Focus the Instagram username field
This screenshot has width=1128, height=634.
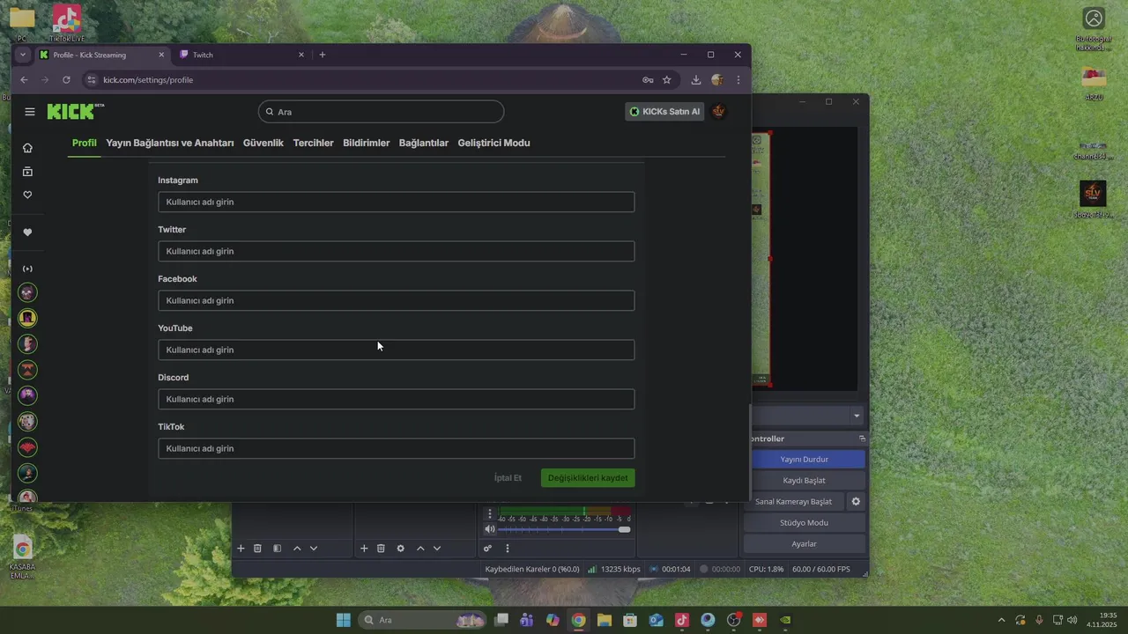click(397, 202)
